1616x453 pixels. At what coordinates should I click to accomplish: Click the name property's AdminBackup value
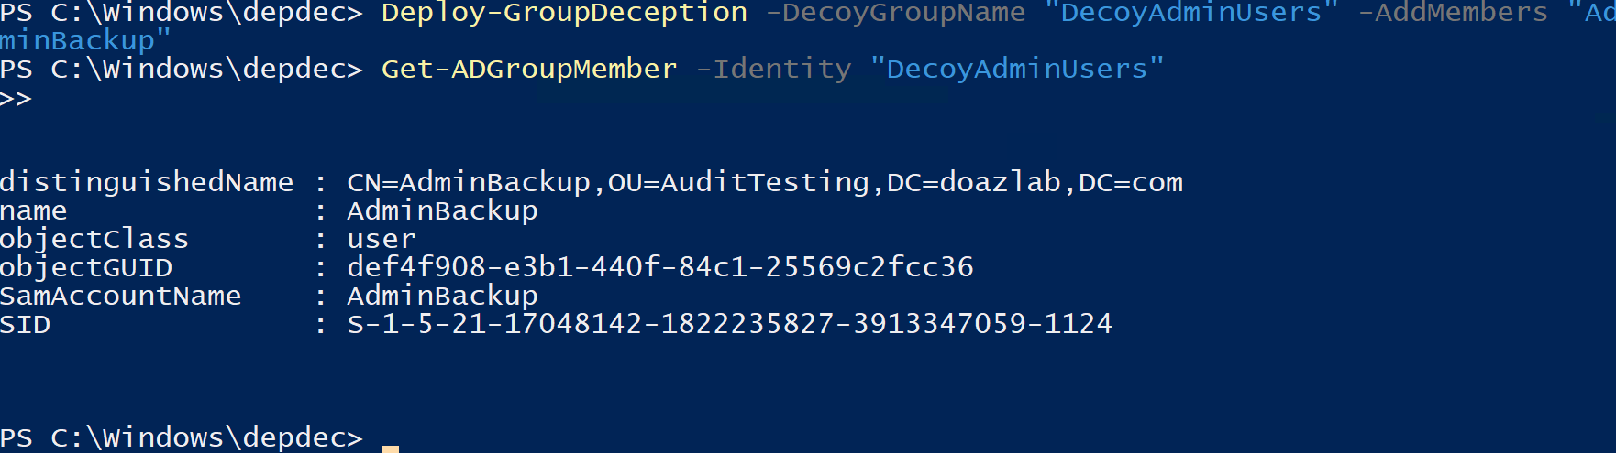click(x=442, y=210)
